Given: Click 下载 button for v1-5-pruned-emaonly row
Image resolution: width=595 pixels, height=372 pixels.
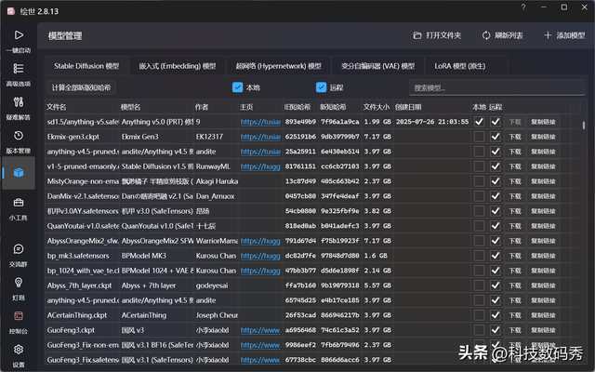Looking at the screenshot, I should 515,166.
